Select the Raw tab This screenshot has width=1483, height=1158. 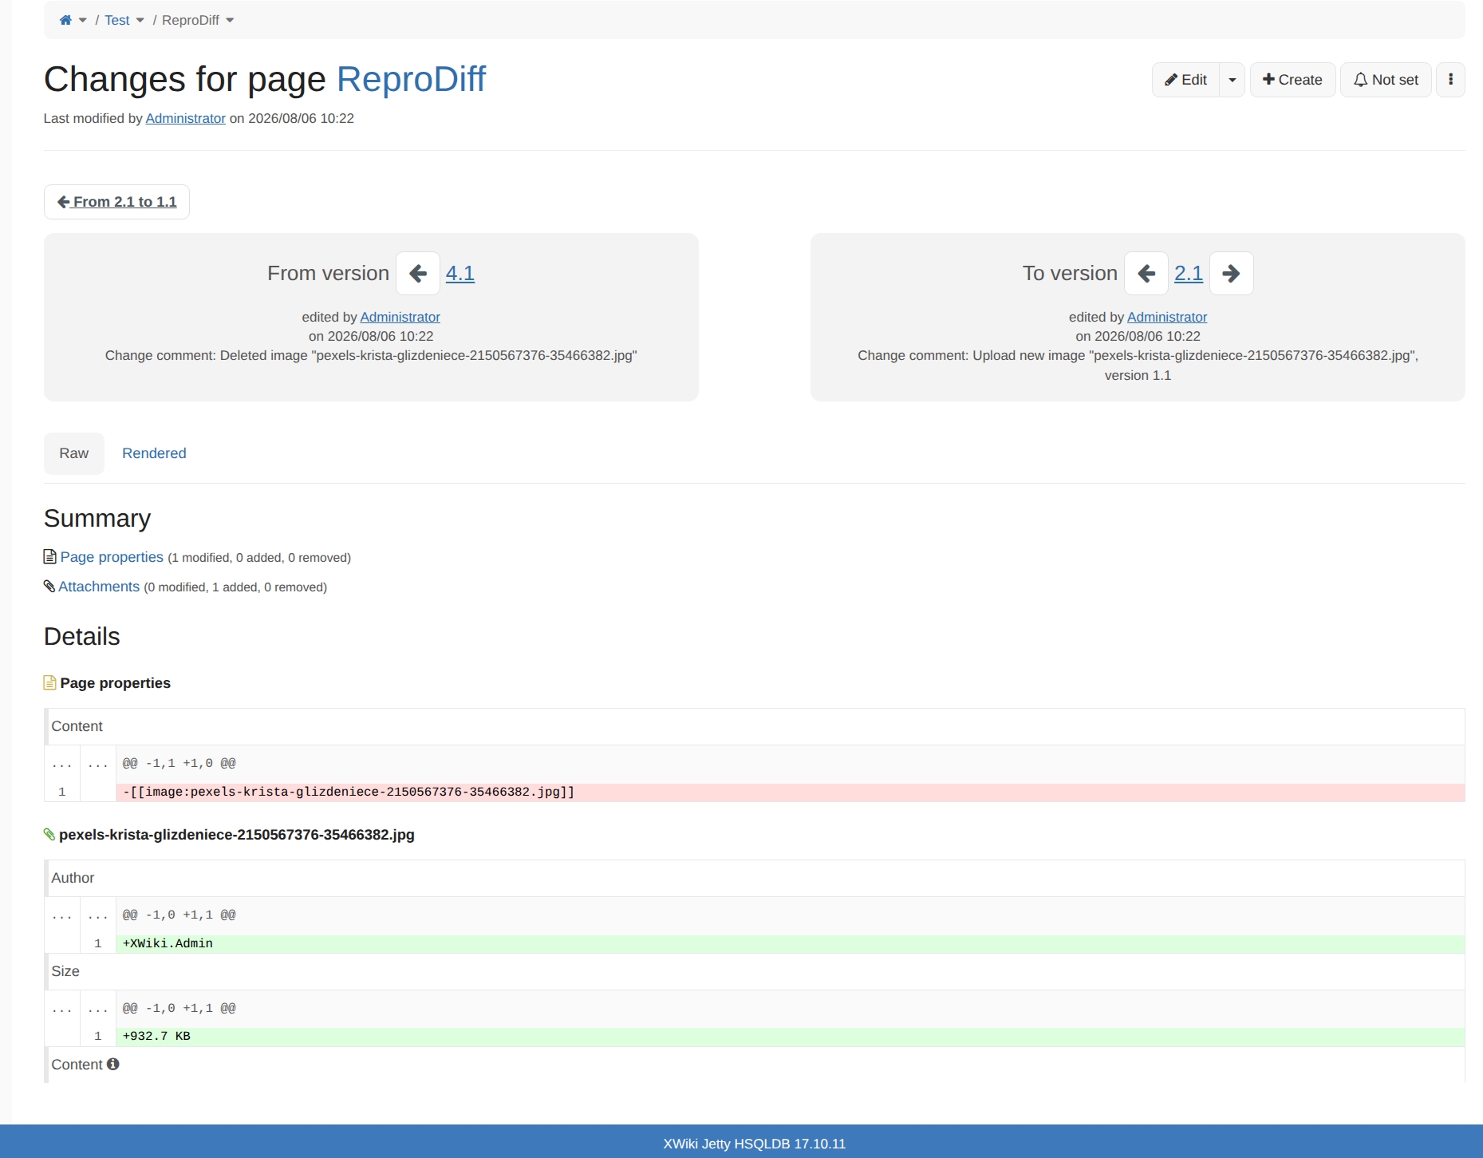(x=73, y=453)
